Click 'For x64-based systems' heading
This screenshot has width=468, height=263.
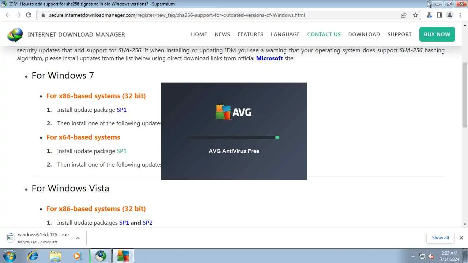(83, 137)
